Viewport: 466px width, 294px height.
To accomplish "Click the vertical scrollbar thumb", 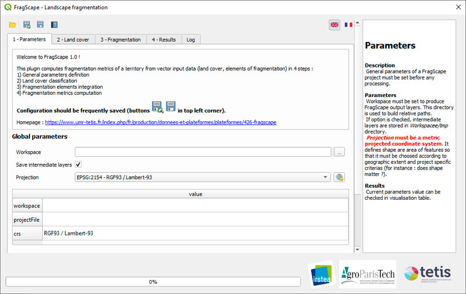I will click(358, 110).
